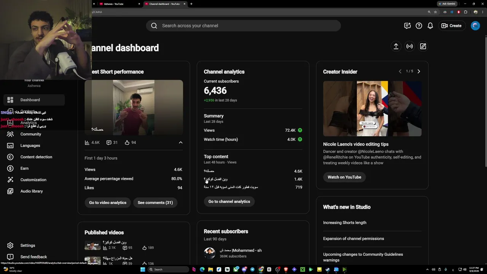The height and width of the screenshot is (274, 487).
Task: Open the latest Short video thumbnail
Action: click(134, 107)
